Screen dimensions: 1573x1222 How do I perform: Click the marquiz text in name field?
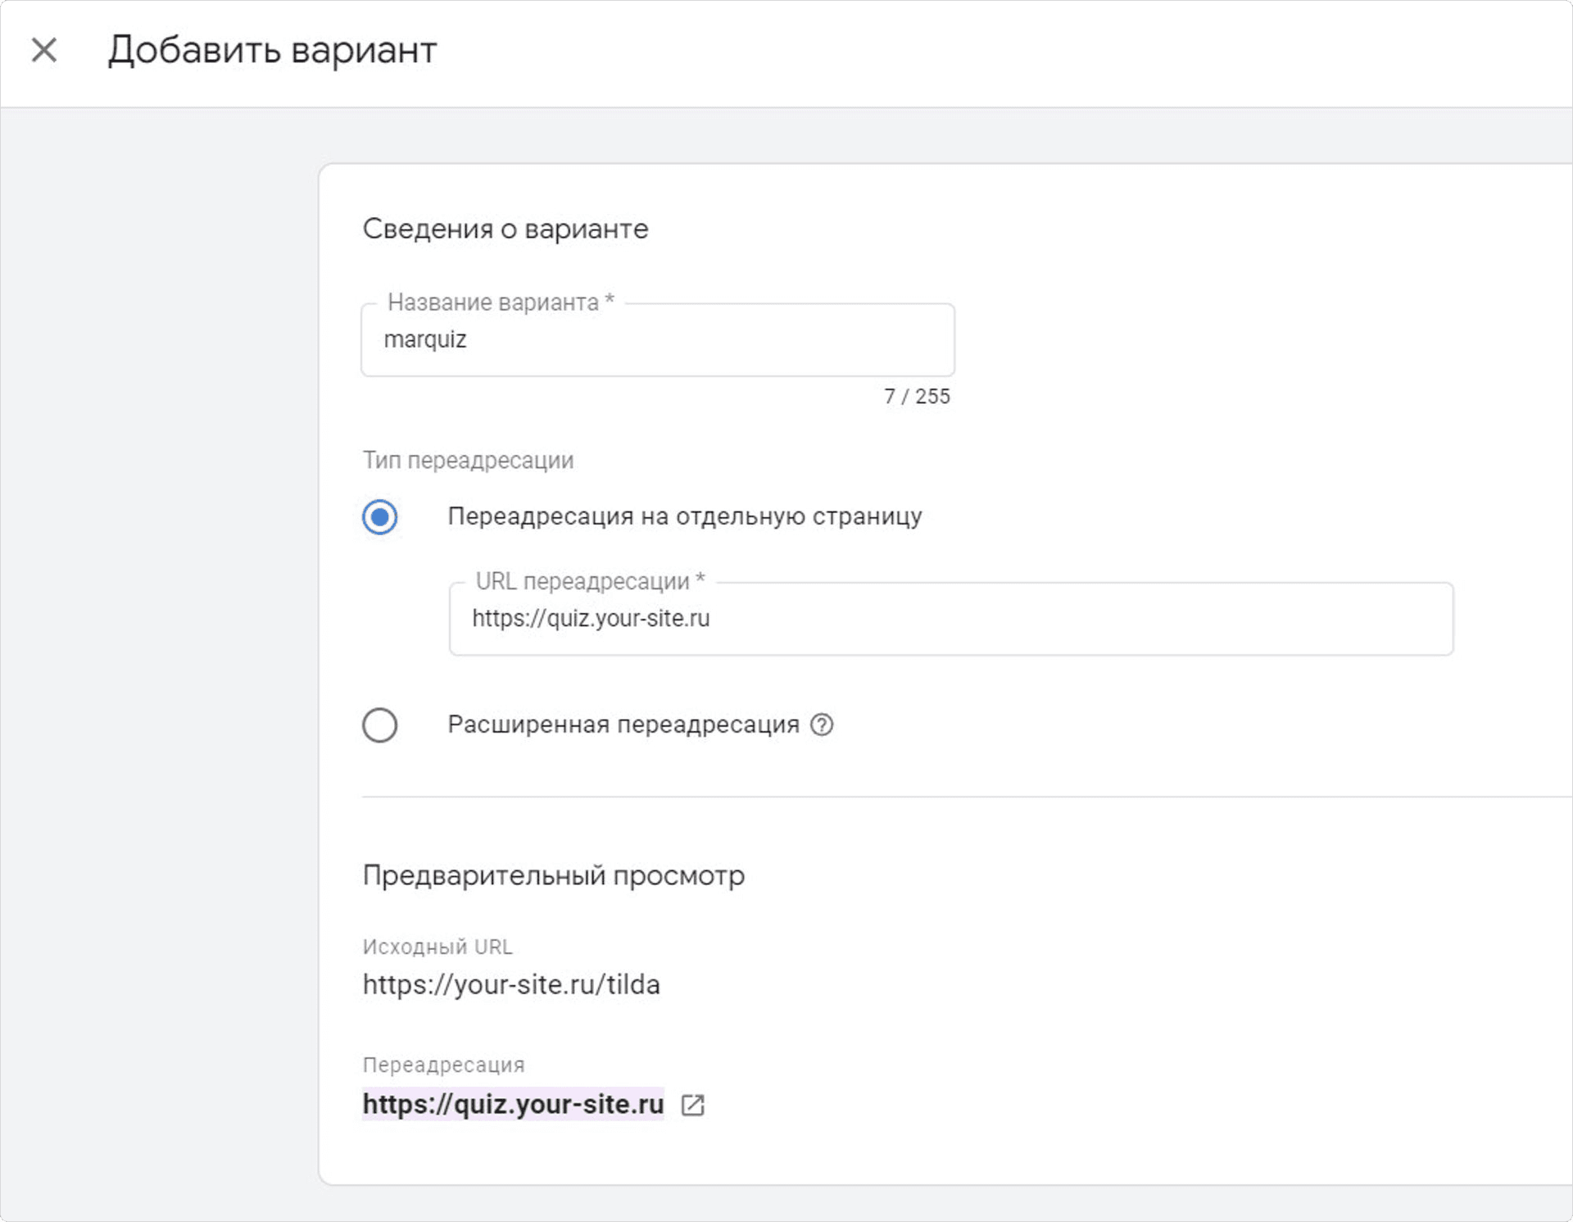425,339
